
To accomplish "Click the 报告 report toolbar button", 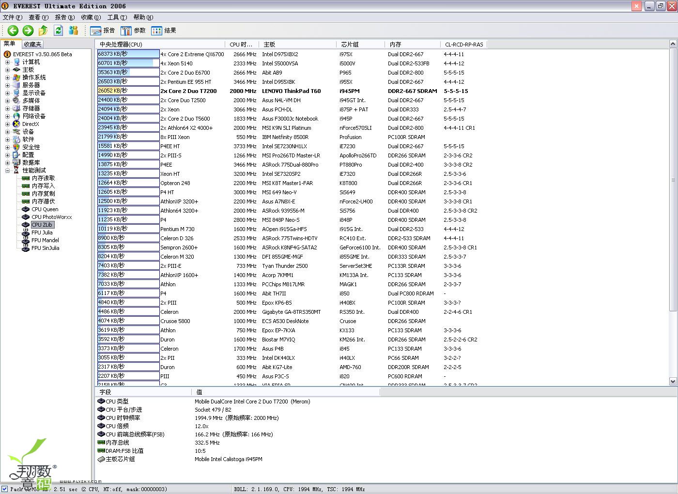I will [103, 31].
